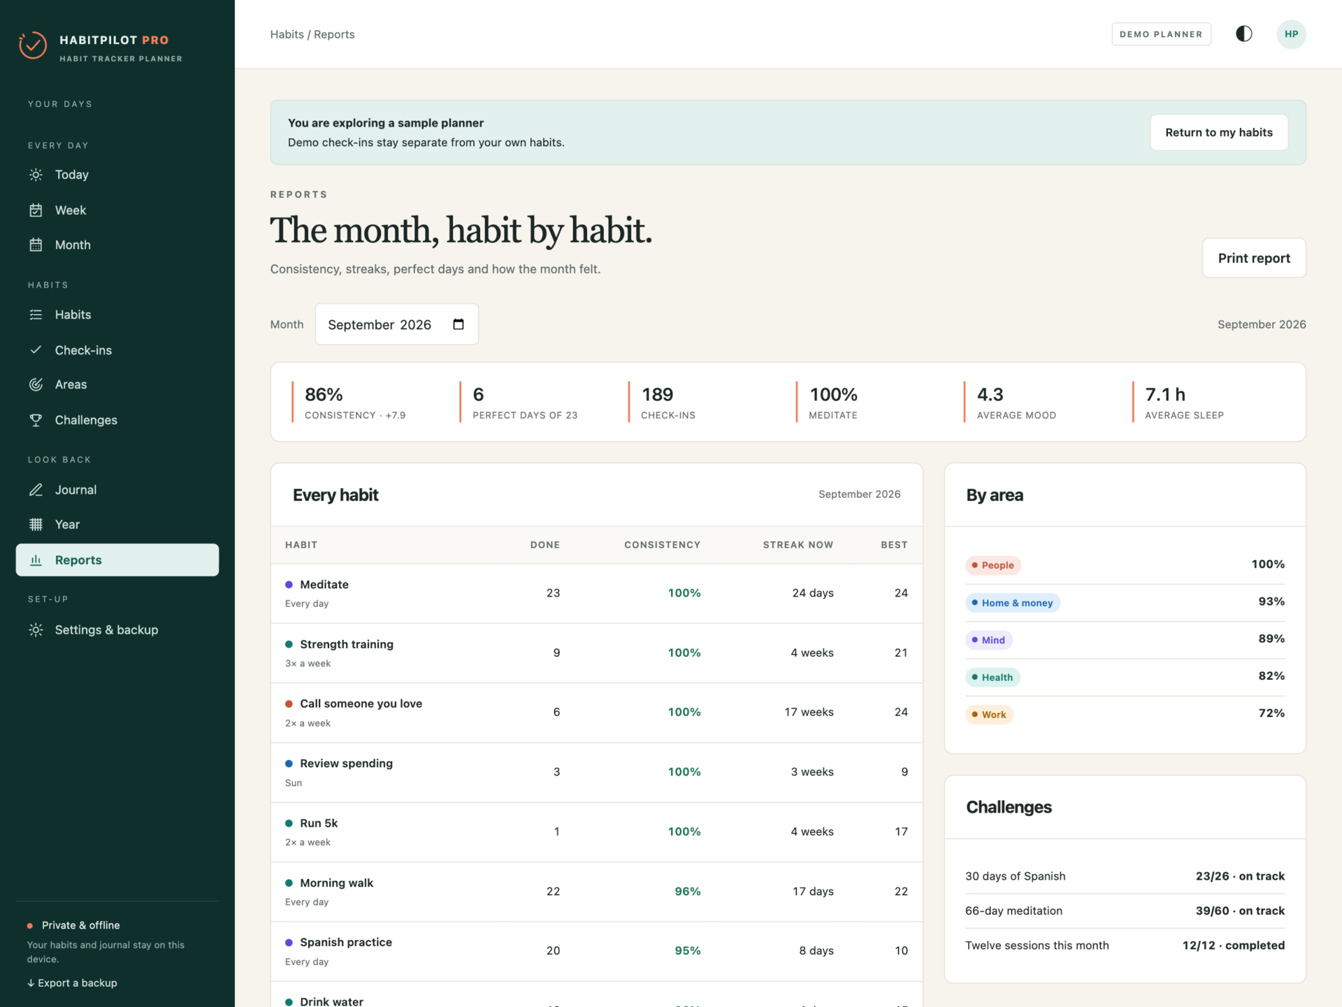Click the Run 5k habit name

click(x=319, y=823)
